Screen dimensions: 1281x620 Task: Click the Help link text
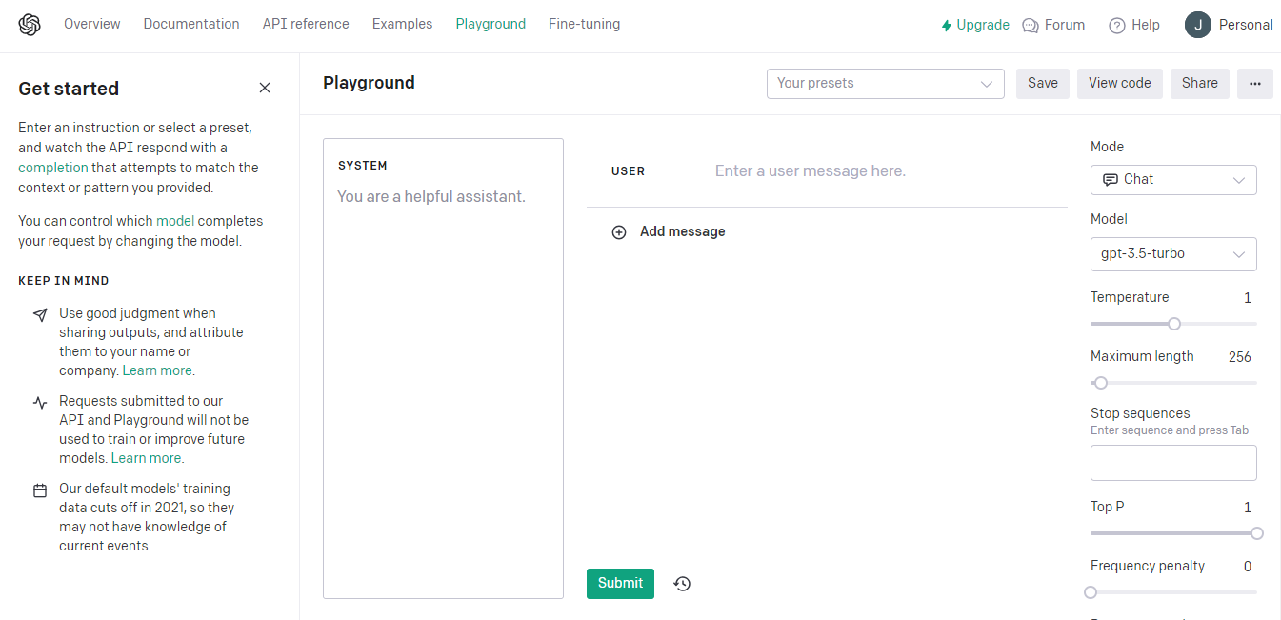(x=1146, y=25)
